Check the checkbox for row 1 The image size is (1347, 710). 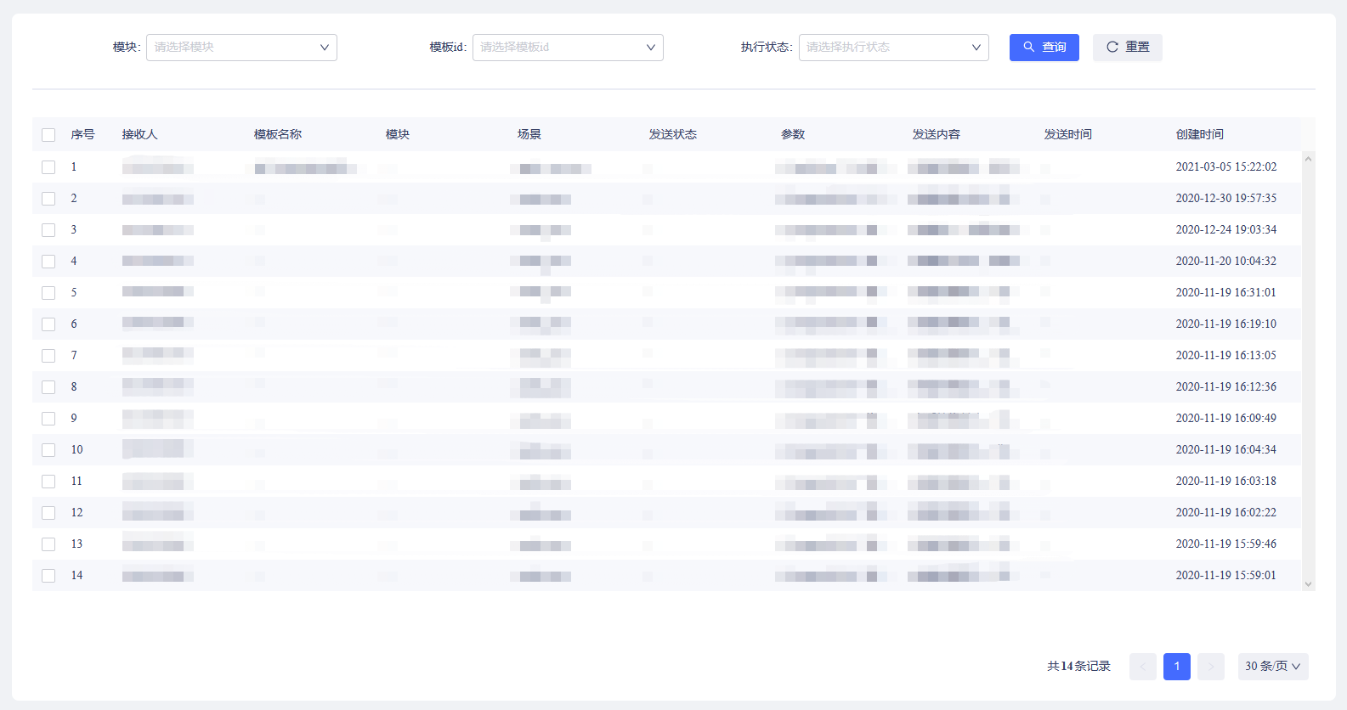click(x=48, y=167)
